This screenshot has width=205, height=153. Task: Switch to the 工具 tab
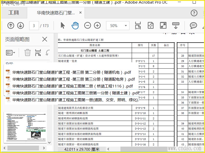[x=14, y=13]
